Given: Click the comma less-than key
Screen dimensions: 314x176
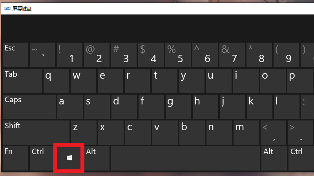Looking at the screenshot, I should tap(273, 133).
